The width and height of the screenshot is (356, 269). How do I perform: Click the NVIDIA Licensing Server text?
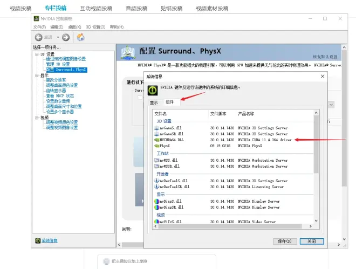pos(261,187)
